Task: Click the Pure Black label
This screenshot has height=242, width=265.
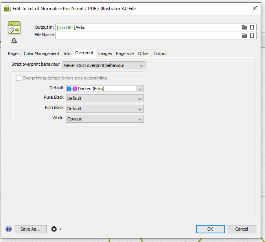Action: point(54,97)
